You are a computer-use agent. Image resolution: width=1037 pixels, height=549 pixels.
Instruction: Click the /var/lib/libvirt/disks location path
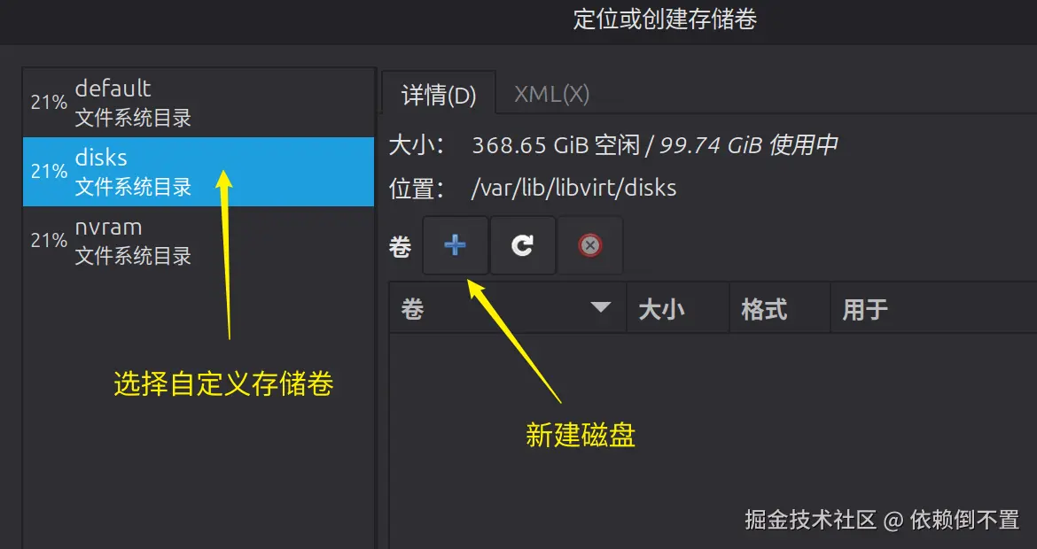point(573,189)
